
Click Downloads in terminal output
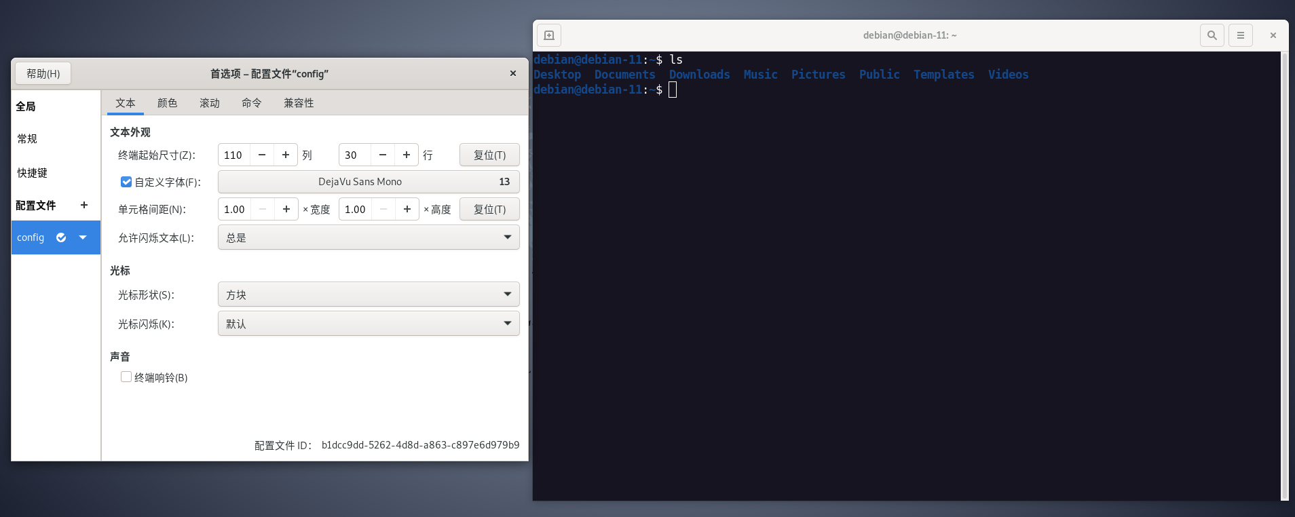click(700, 75)
